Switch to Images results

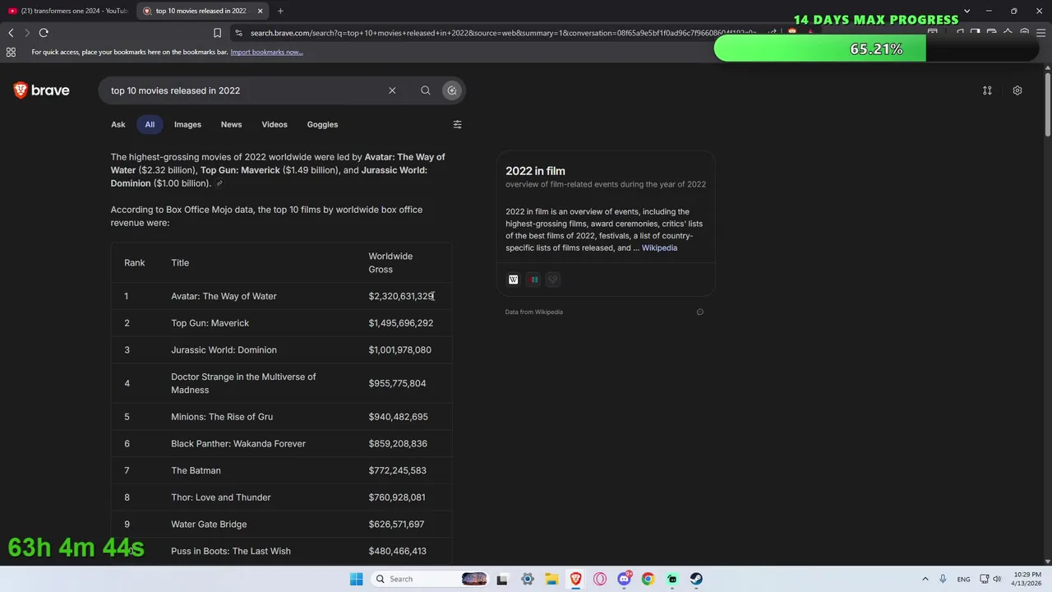point(187,124)
